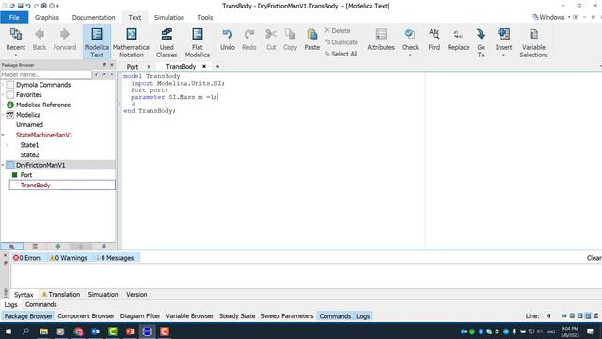Open the Insert tool
The image size is (602, 339).
click(504, 39)
